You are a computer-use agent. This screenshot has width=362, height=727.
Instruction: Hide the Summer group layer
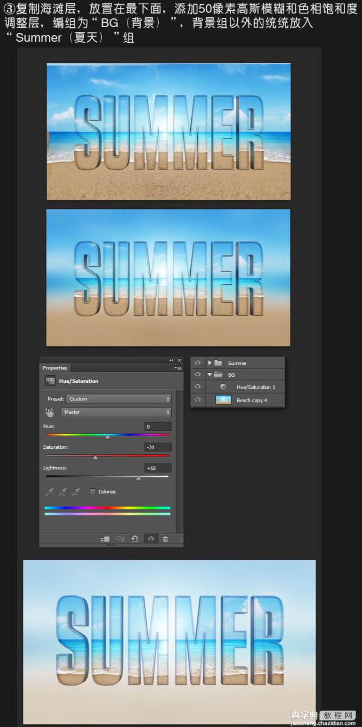tap(198, 363)
